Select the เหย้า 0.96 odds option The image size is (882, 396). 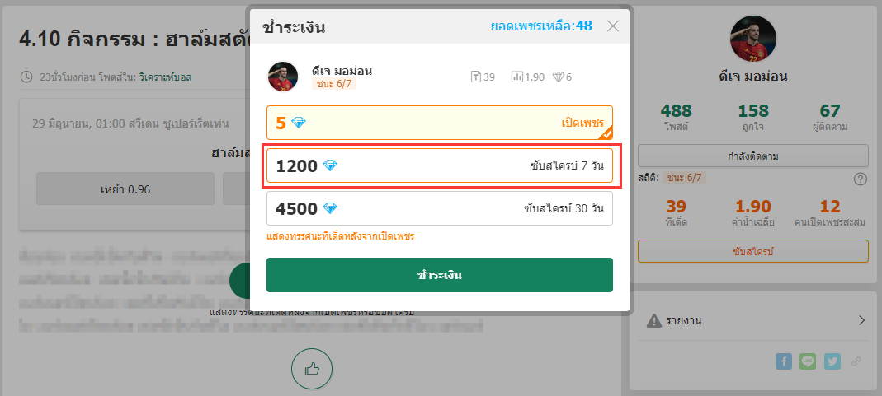point(125,189)
